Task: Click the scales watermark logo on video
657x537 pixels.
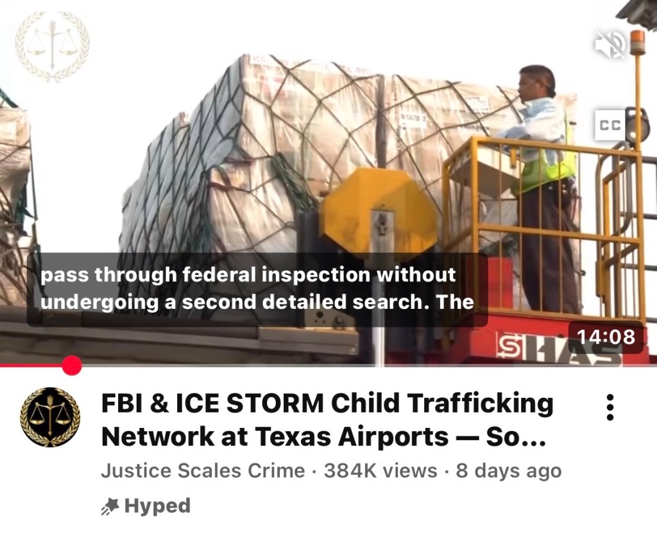Action: (x=52, y=46)
